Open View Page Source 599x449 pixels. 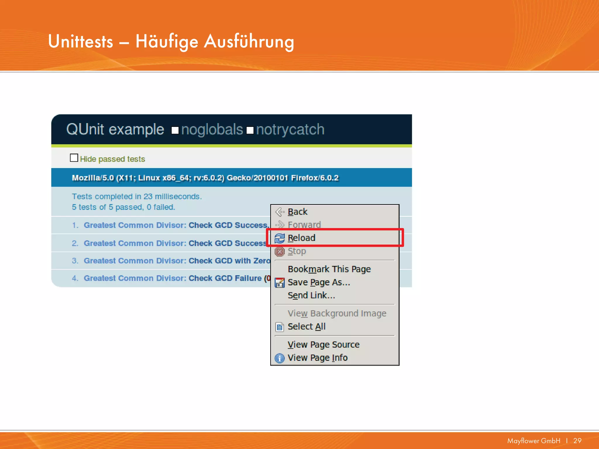(335, 345)
